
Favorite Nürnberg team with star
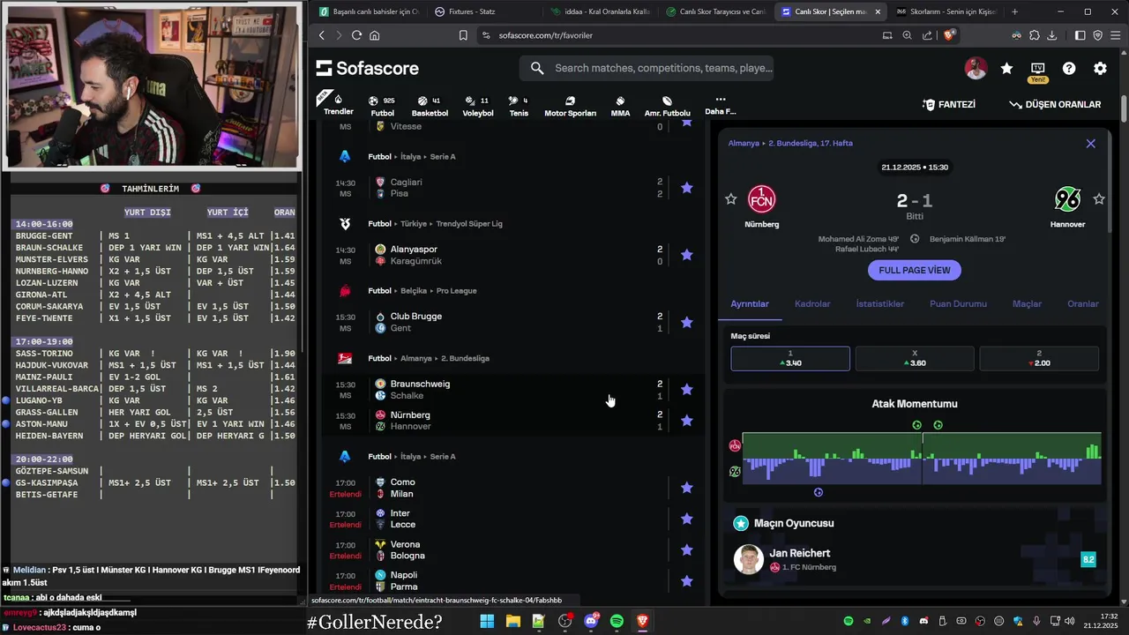tap(730, 199)
